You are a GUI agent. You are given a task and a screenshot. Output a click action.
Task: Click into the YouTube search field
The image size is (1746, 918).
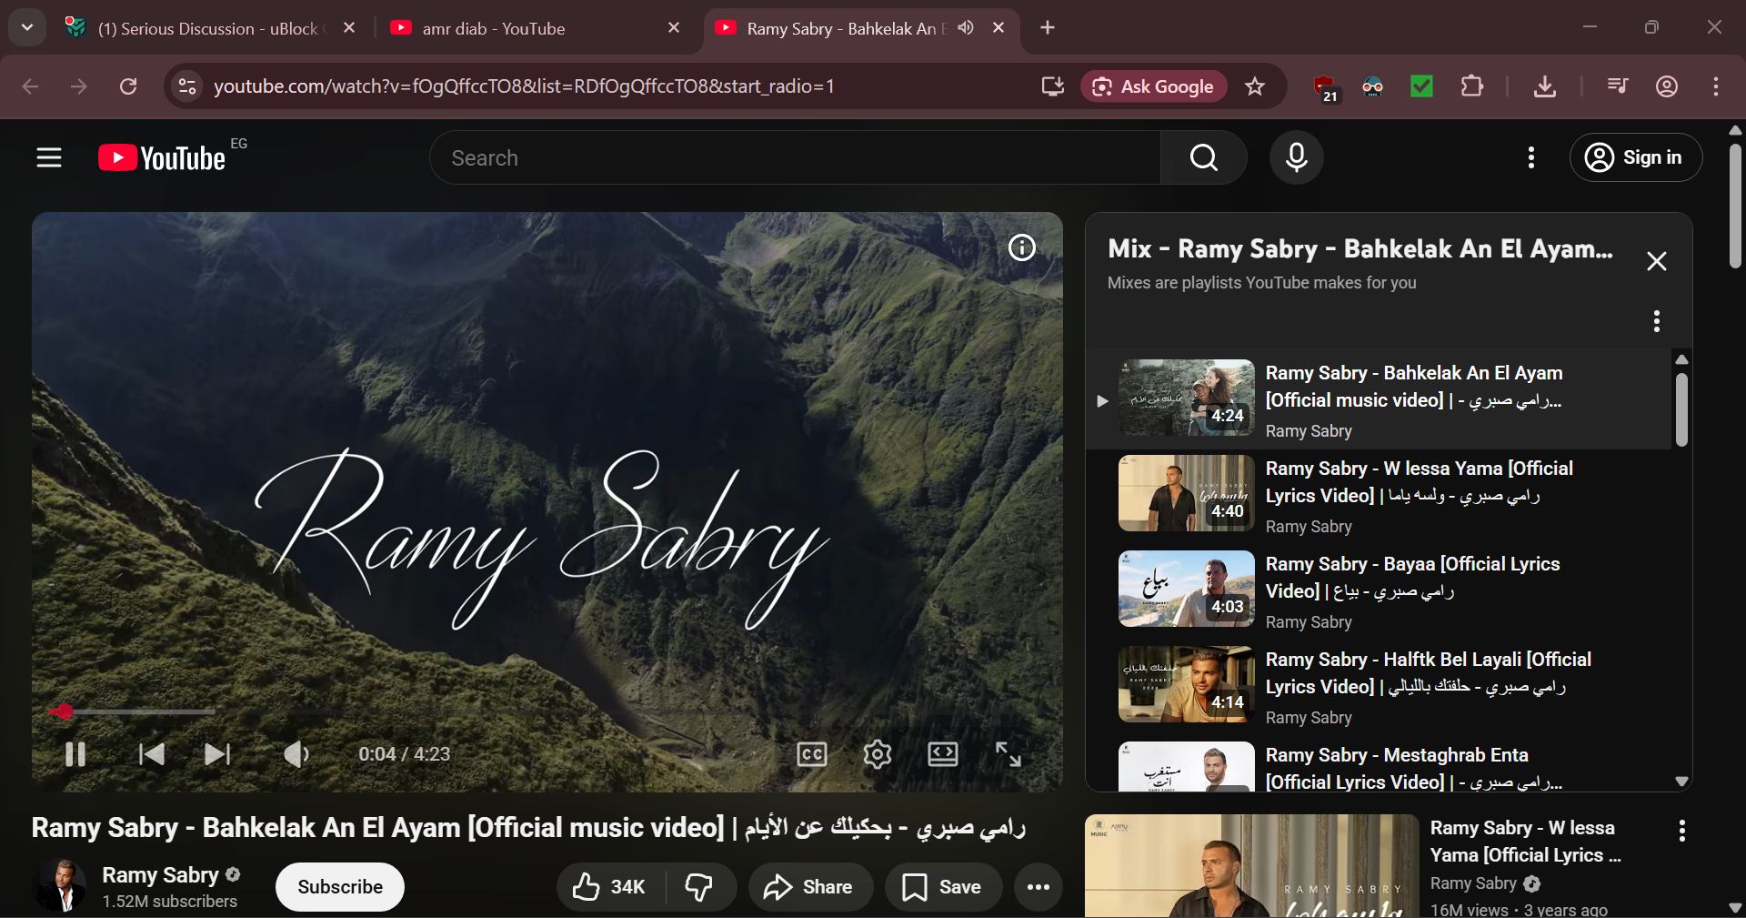click(796, 158)
